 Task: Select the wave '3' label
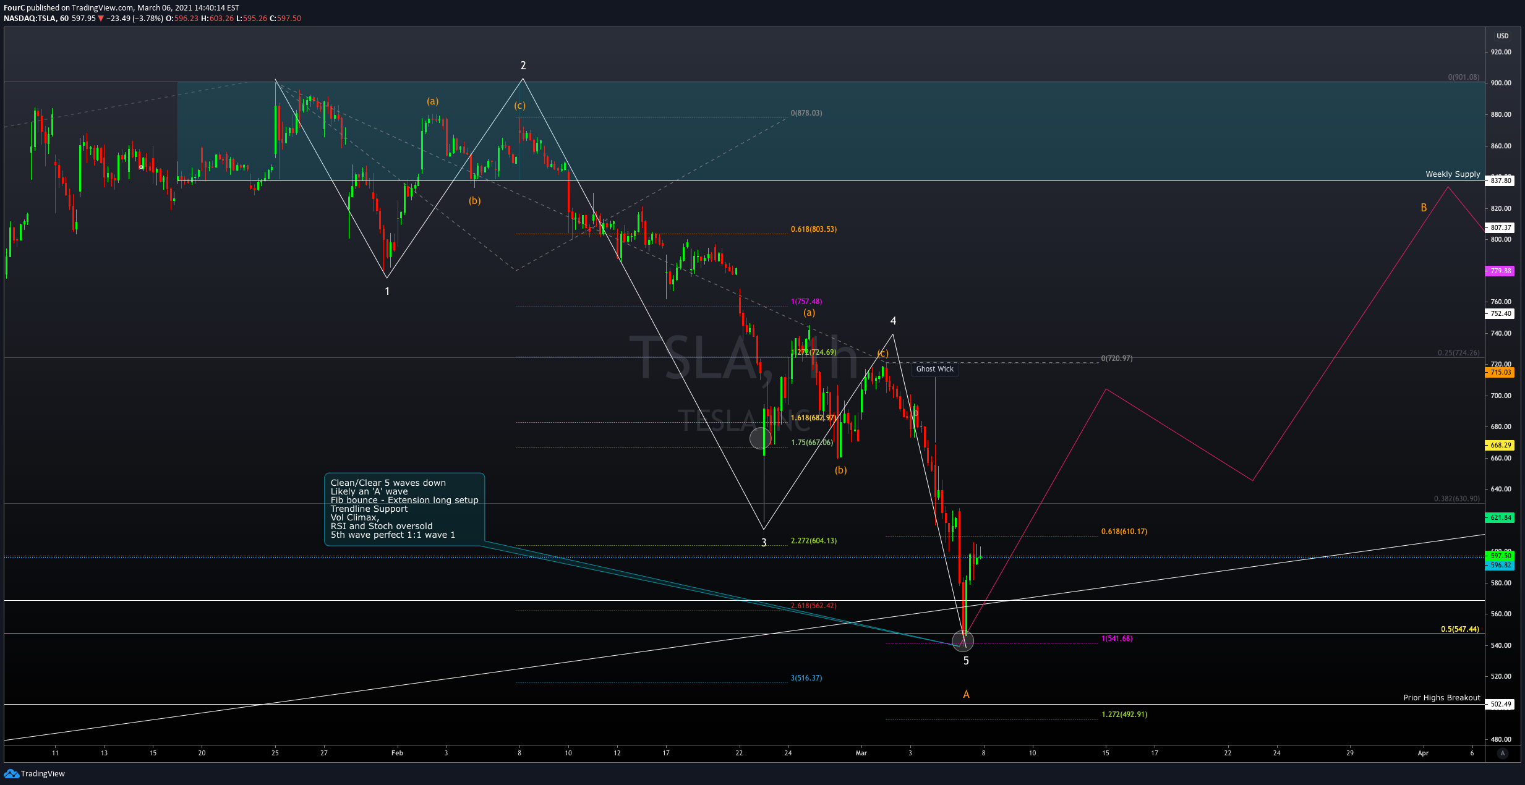tap(764, 543)
